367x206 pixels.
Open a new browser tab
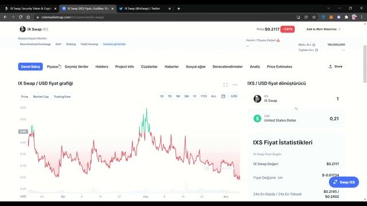178,9
